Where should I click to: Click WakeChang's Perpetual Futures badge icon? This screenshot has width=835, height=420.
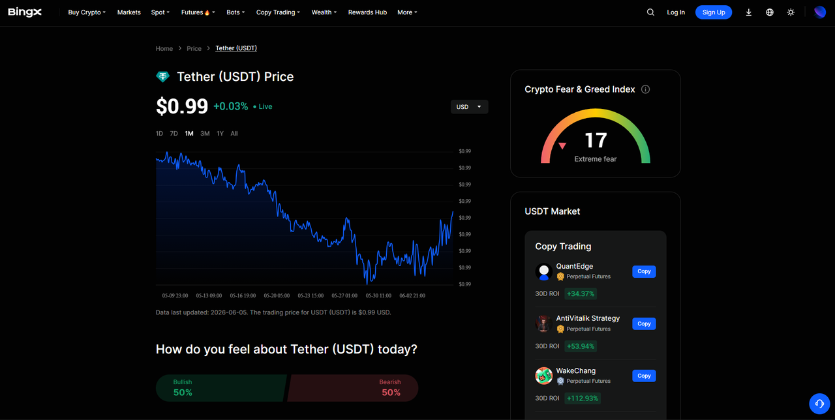pyautogui.click(x=560, y=381)
